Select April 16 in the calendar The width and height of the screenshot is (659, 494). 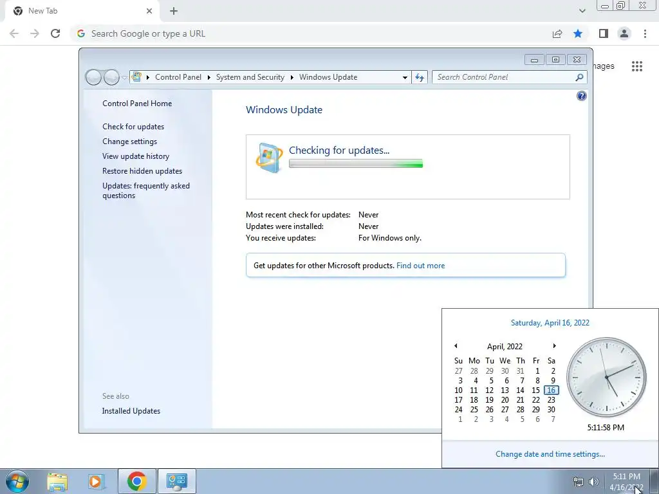point(552,390)
